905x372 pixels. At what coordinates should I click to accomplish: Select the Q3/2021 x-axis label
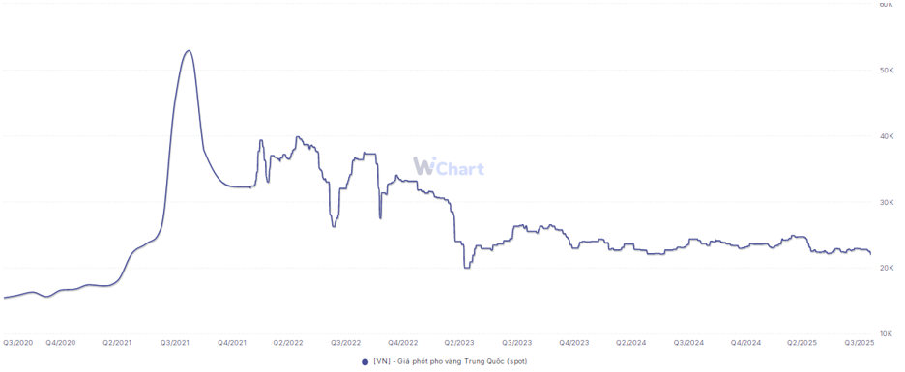tap(174, 342)
